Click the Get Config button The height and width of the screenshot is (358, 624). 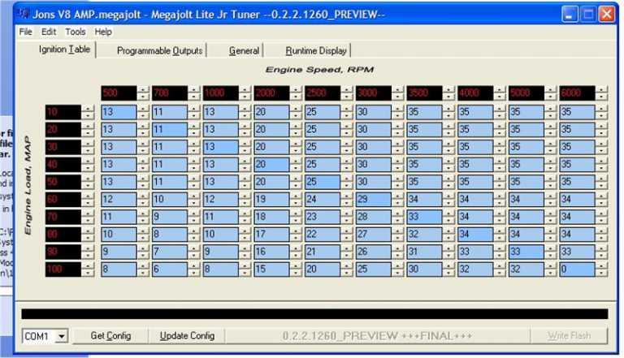(110, 335)
